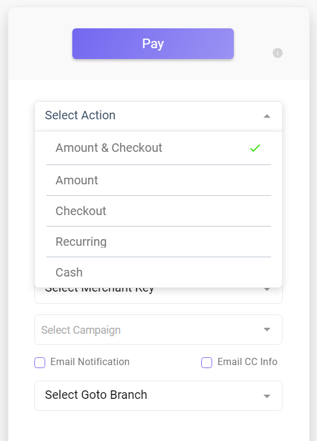Pick the Cash action
This screenshot has height=441, width=317.
coord(158,272)
